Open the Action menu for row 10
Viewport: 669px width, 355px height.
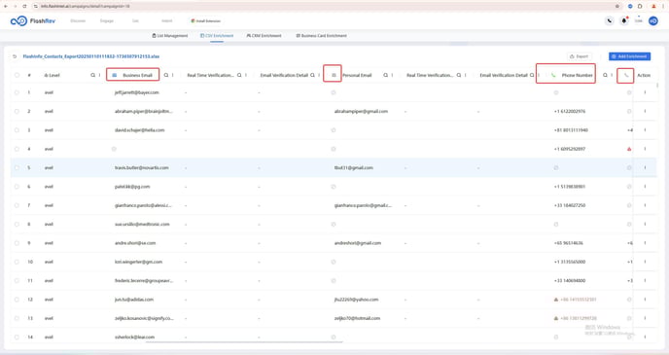point(645,262)
